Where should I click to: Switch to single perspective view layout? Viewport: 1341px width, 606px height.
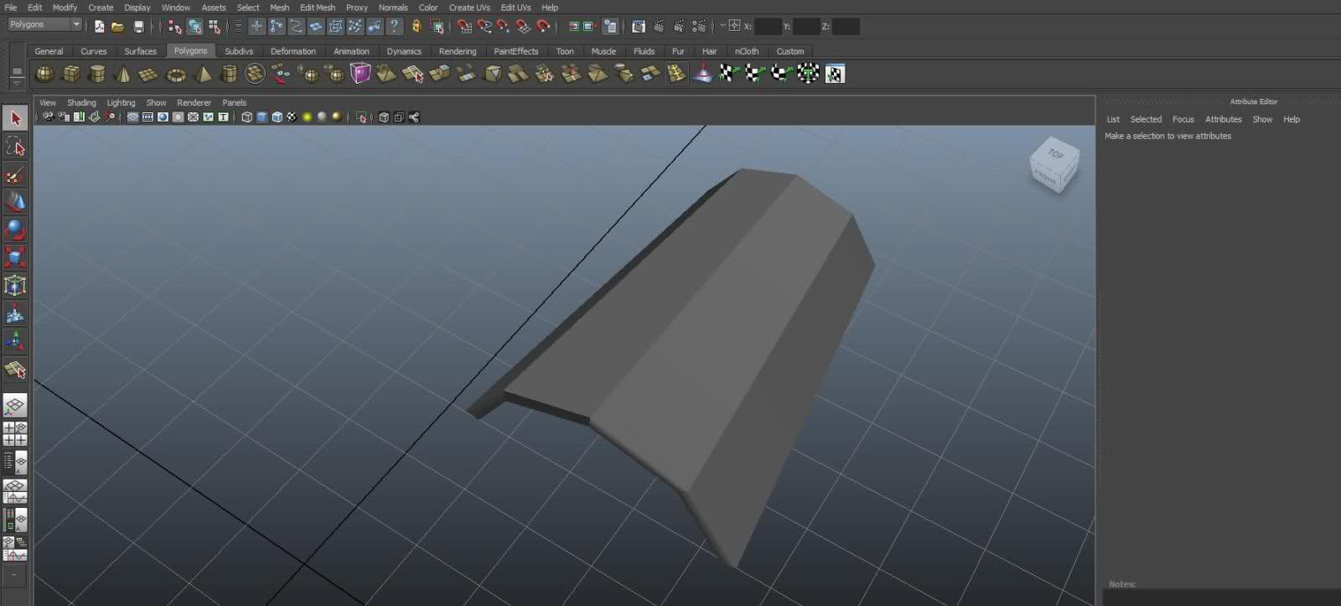[15, 406]
